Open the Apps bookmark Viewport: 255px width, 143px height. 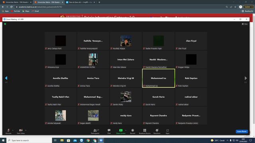click(5, 11)
